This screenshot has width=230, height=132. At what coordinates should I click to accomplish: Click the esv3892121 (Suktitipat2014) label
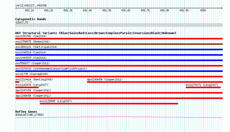pyautogui.click(x=36, y=47)
